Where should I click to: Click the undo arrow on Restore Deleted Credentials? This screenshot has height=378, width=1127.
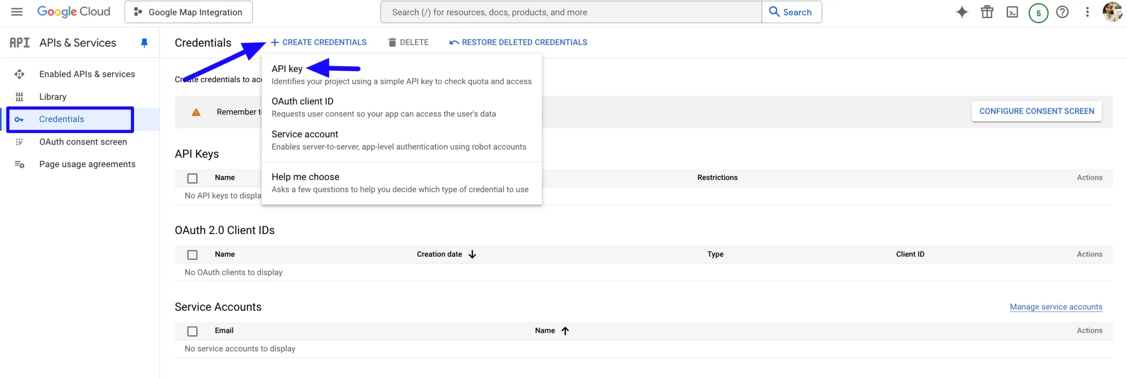[454, 42]
